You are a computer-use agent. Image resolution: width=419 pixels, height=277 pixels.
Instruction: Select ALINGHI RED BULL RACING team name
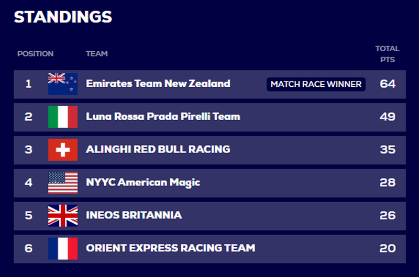[x=158, y=149]
